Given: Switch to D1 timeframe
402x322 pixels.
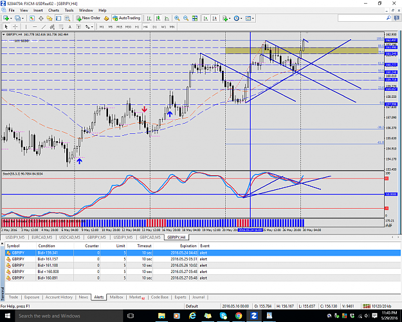Looking at the screenshot, I should pyautogui.click(x=154, y=26).
